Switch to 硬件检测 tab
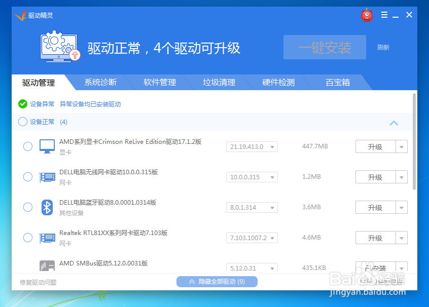This screenshot has height=307, width=429. (278, 82)
